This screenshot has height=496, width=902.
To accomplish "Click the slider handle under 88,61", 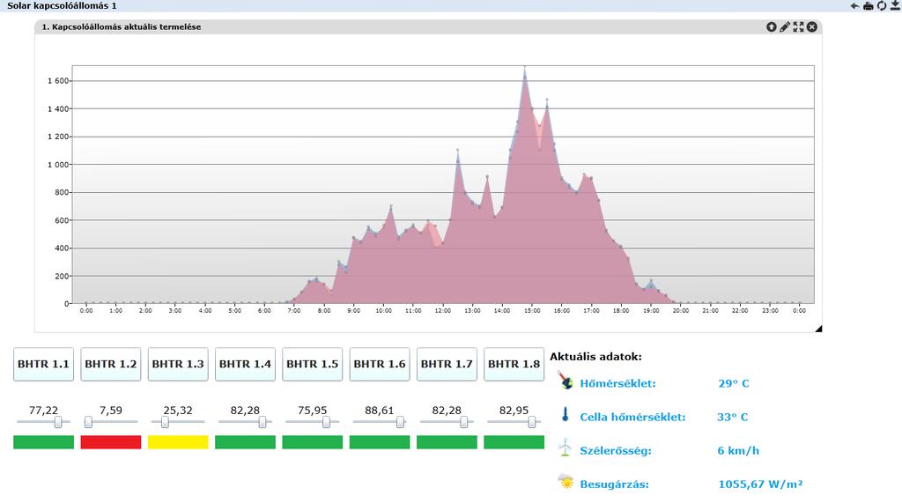I will [401, 422].
